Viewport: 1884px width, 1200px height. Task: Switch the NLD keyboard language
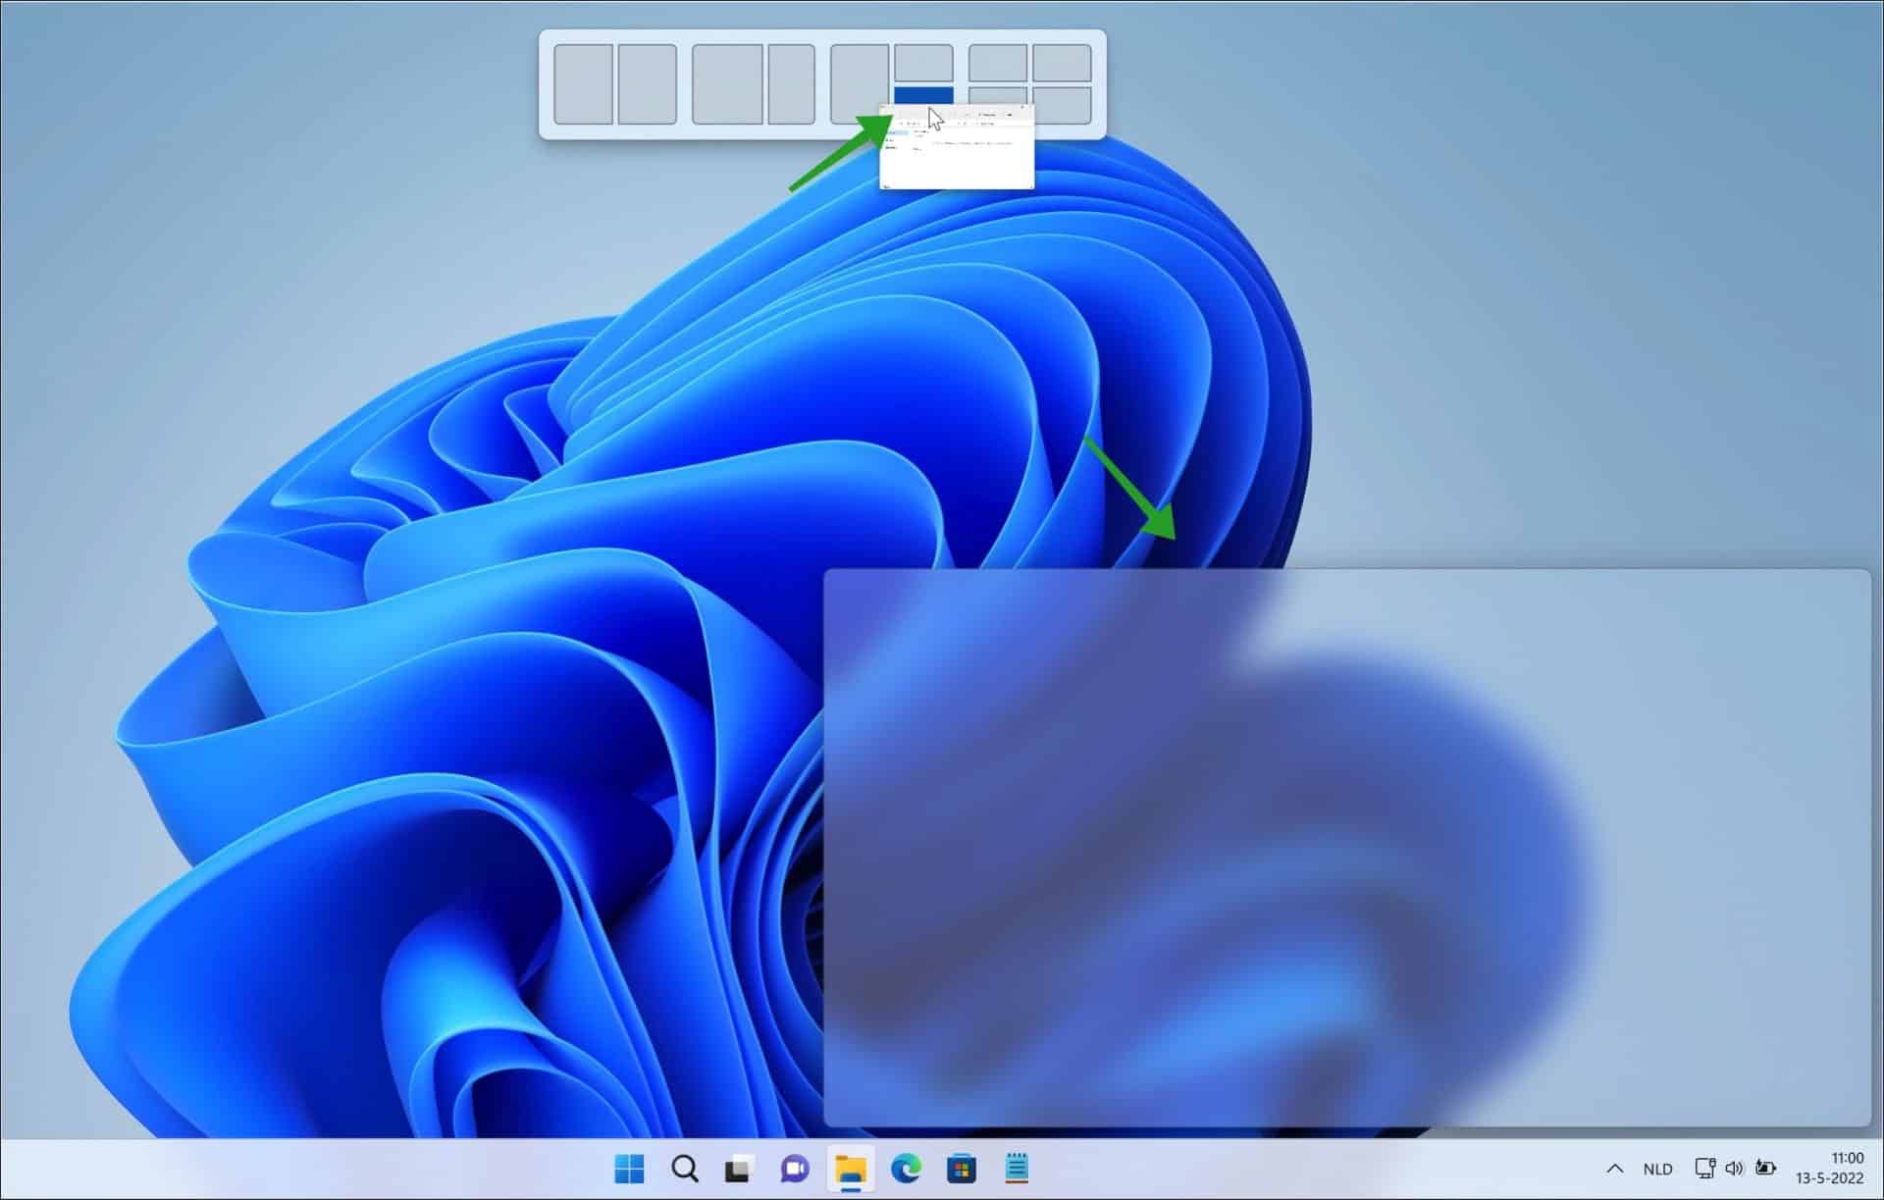point(1658,1169)
